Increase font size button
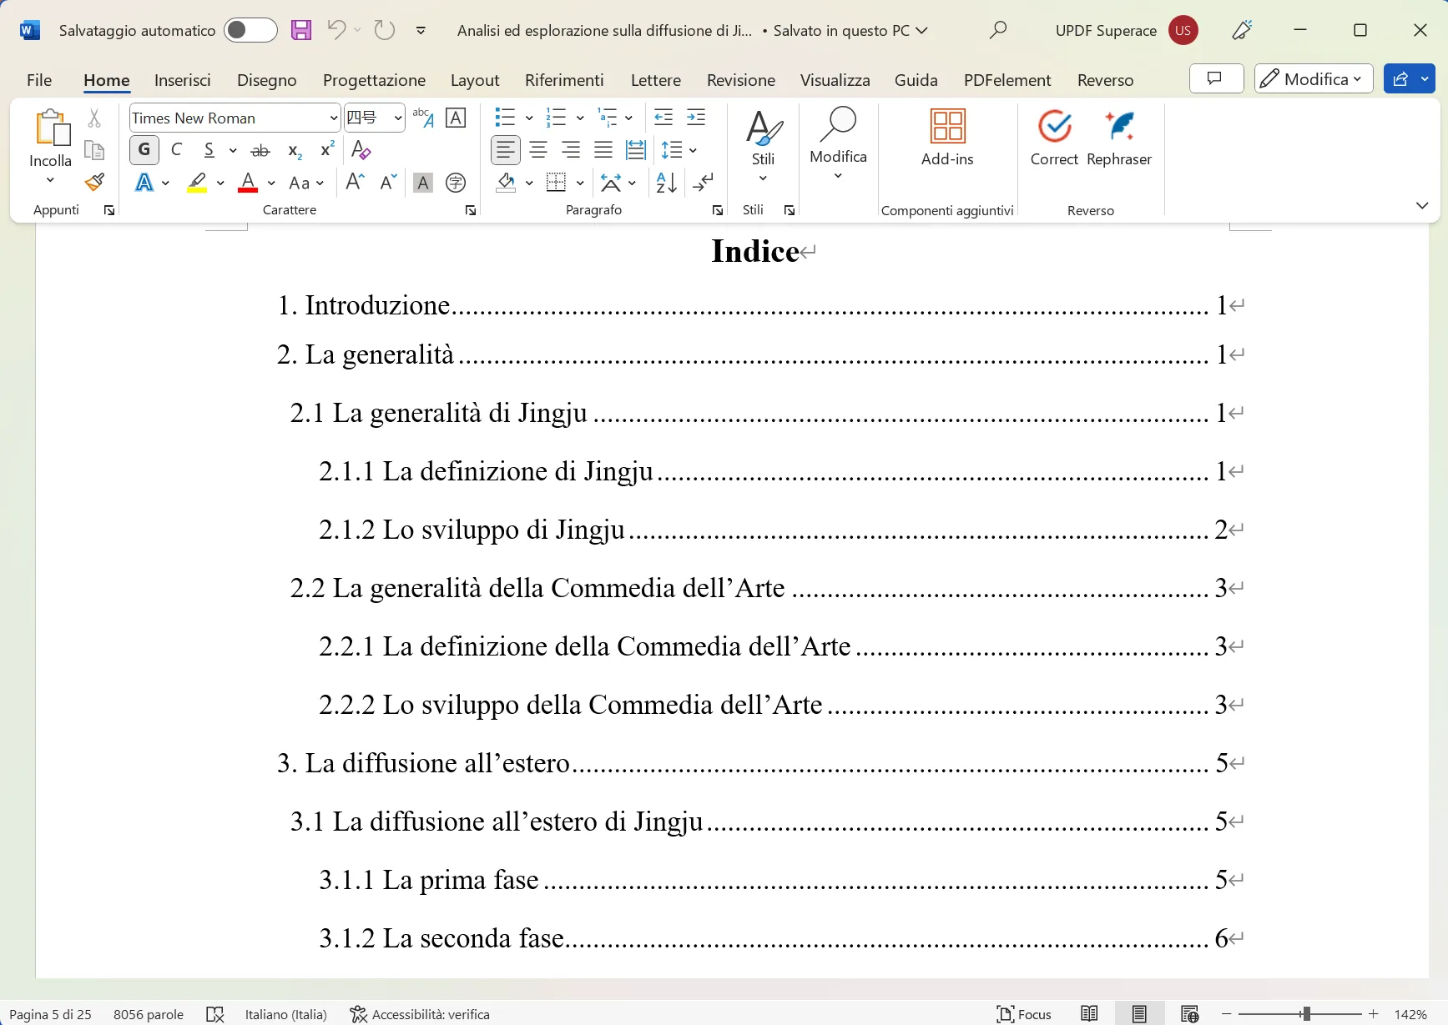Viewport: 1448px width, 1025px height. coord(355,182)
